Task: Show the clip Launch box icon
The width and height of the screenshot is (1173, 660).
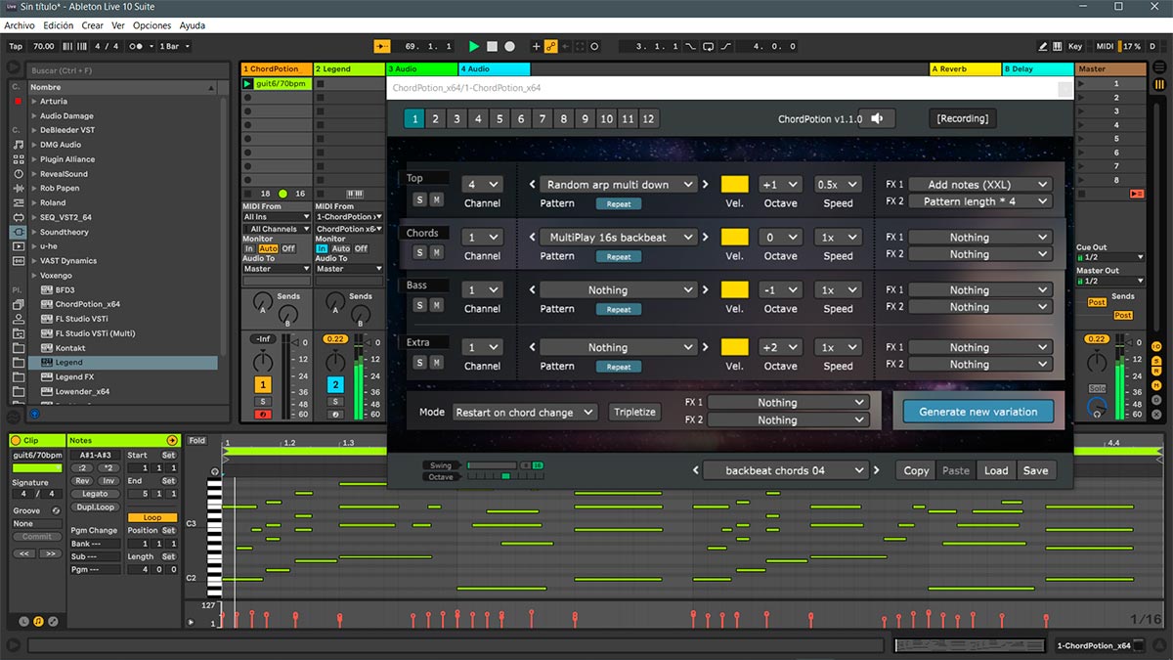Action: point(23,621)
